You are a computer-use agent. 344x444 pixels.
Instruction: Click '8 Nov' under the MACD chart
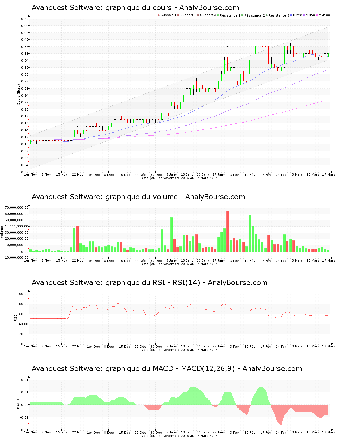46,432
